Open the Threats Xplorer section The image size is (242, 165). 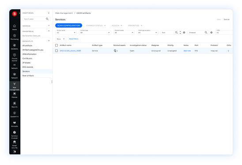[x=15, y=58]
